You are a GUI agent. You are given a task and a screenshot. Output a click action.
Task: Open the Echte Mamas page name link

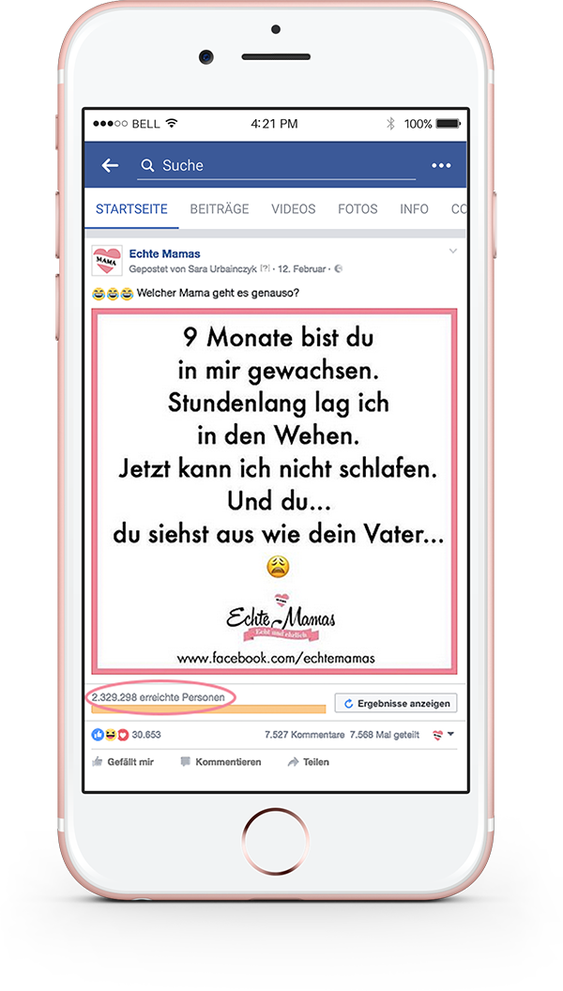tap(164, 254)
